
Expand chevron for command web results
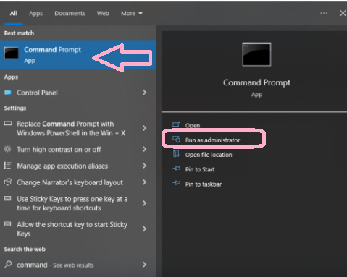[x=144, y=265]
